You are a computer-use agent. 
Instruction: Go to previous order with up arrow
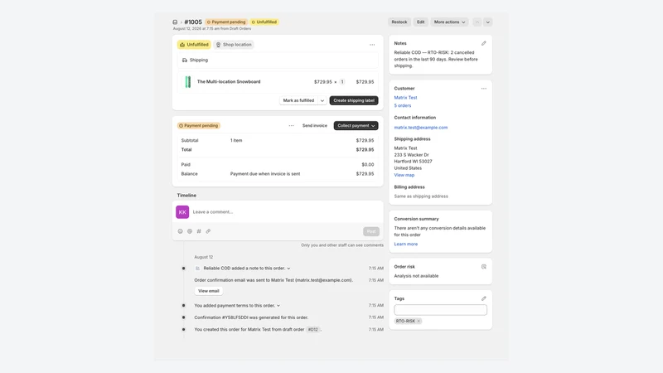point(477,22)
